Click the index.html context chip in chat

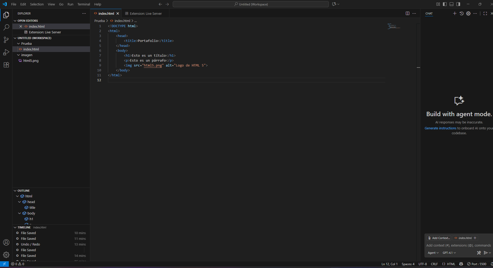coord(465,238)
